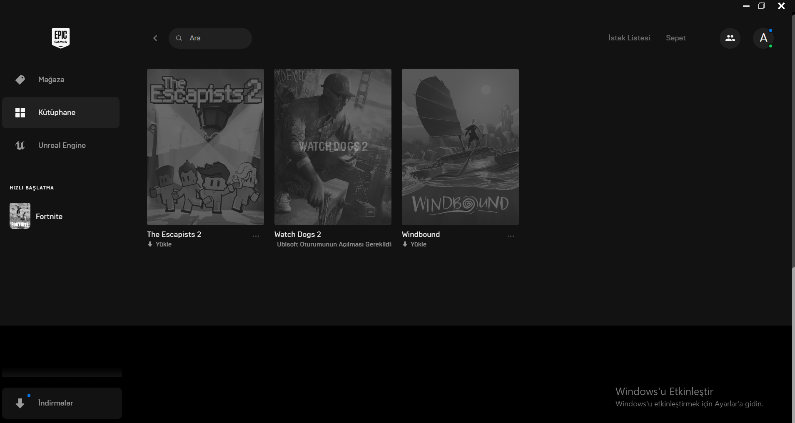This screenshot has height=423, width=795.
Task: Select Kütüphane in the sidebar
Action: coord(61,112)
